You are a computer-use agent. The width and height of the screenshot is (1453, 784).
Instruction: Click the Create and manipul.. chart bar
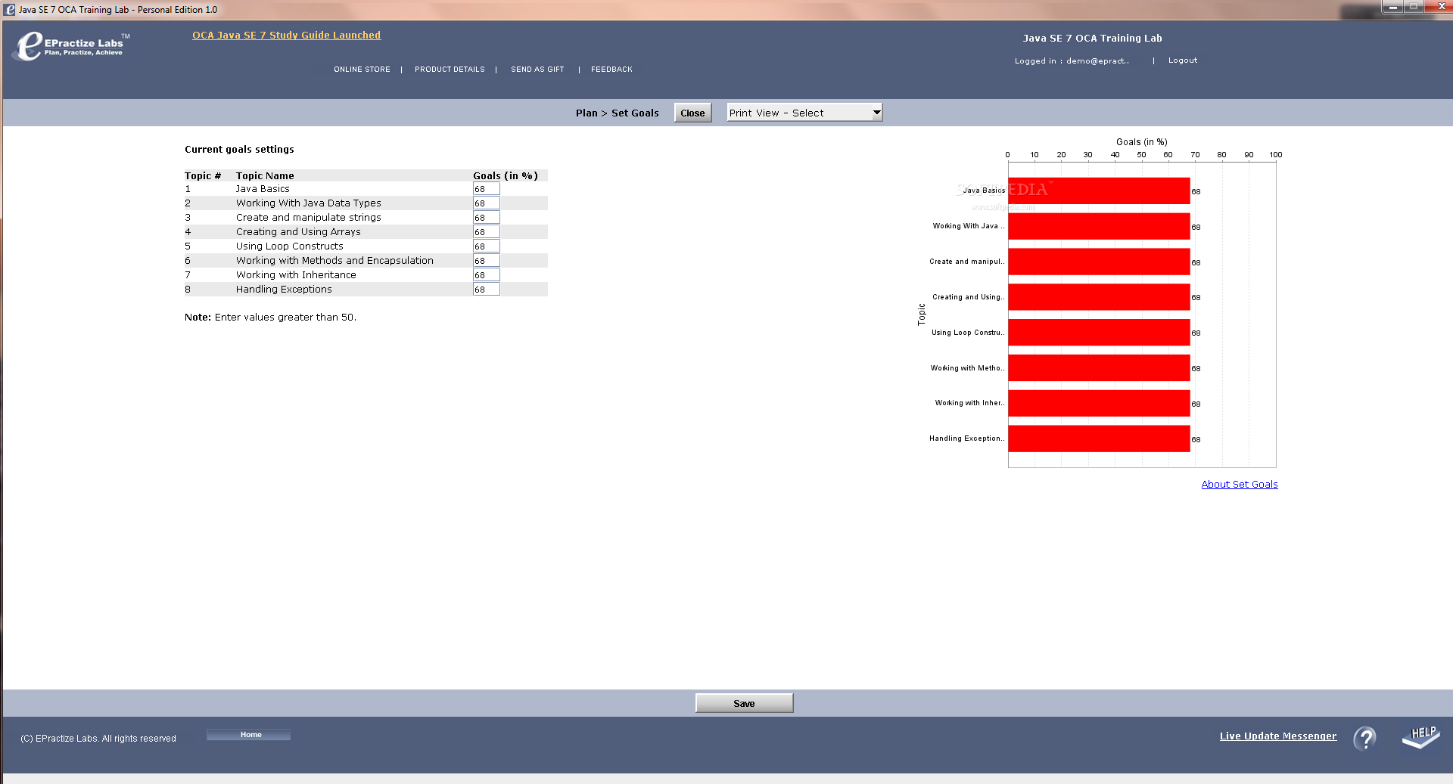pyautogui.click(x=1099, y=262)
